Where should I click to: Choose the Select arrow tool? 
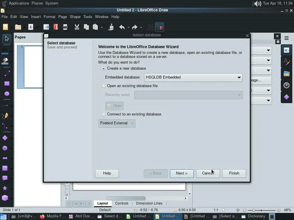click(x=7, y=39)
